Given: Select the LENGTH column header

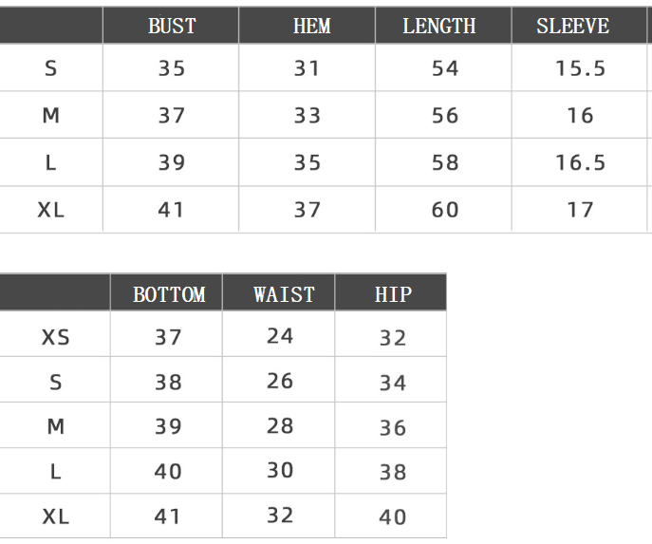Looking at the screenshot, I should [x=439, y=27].
